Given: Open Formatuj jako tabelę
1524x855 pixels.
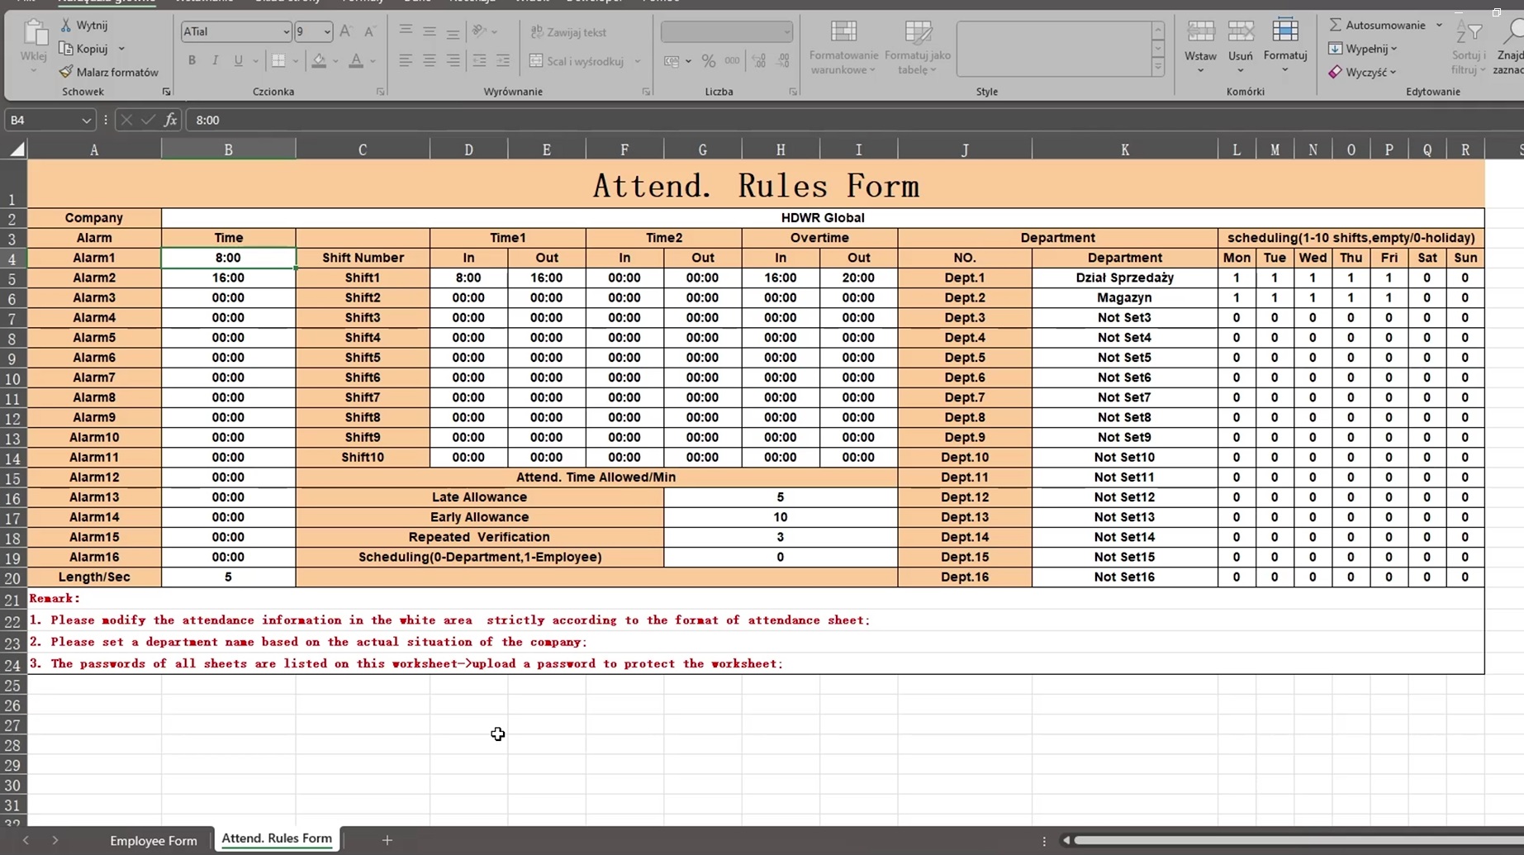Looking at the screenshot, I should [917, 47].
